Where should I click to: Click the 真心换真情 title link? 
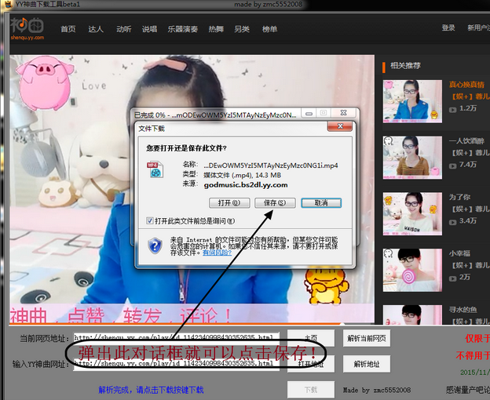466,84
